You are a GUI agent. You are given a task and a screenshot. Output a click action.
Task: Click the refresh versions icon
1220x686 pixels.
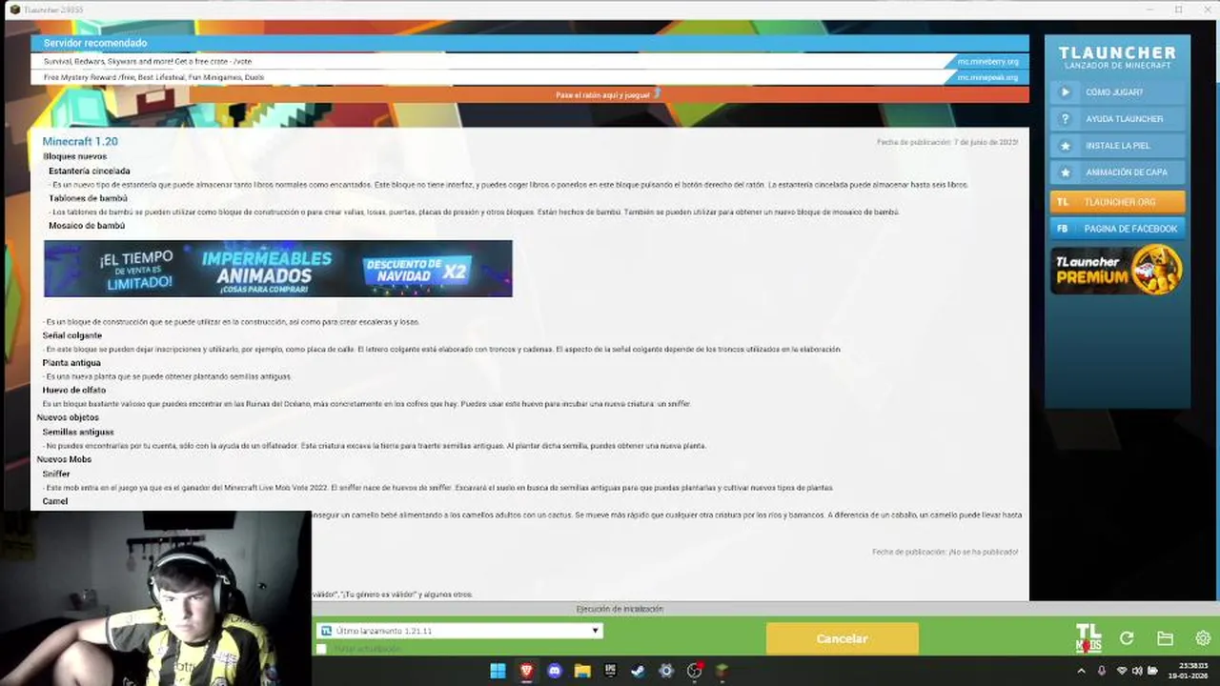(x=1127, y=638)
